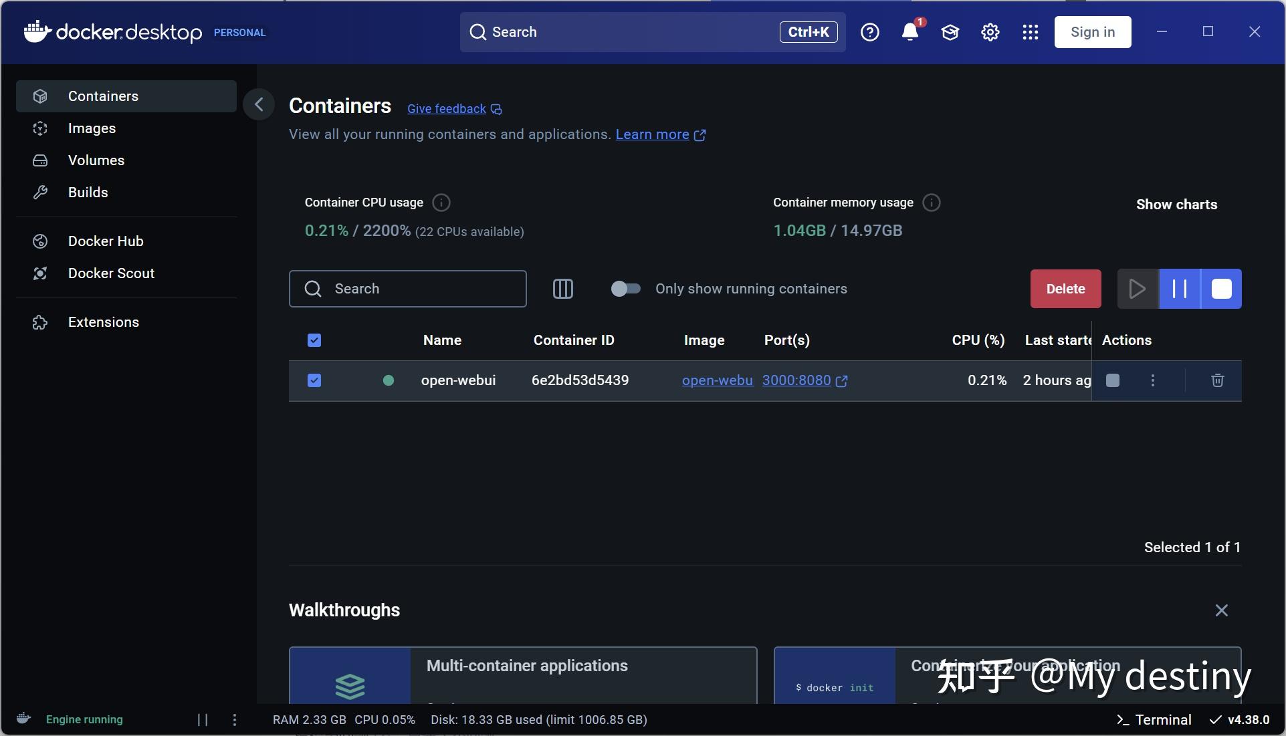Open the open-webui actions three-dot menu
This screenshot has height=736, width=1286.
pos(1152,380)
